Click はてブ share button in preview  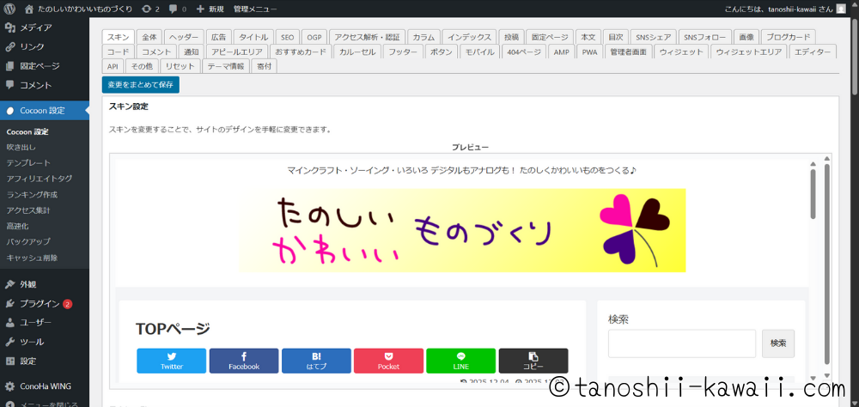(x=316, y=361)
